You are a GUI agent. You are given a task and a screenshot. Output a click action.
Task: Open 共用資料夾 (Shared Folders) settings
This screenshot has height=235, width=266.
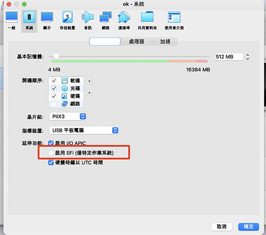click(147, 21)
